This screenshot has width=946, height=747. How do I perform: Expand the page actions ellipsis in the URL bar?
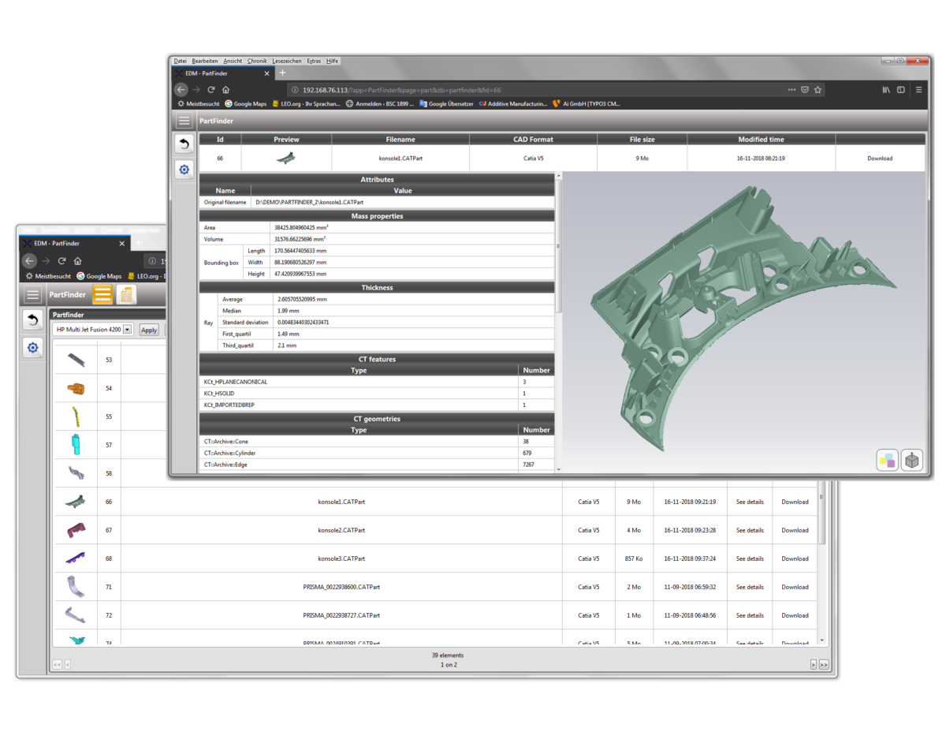[x=792, y=89]
